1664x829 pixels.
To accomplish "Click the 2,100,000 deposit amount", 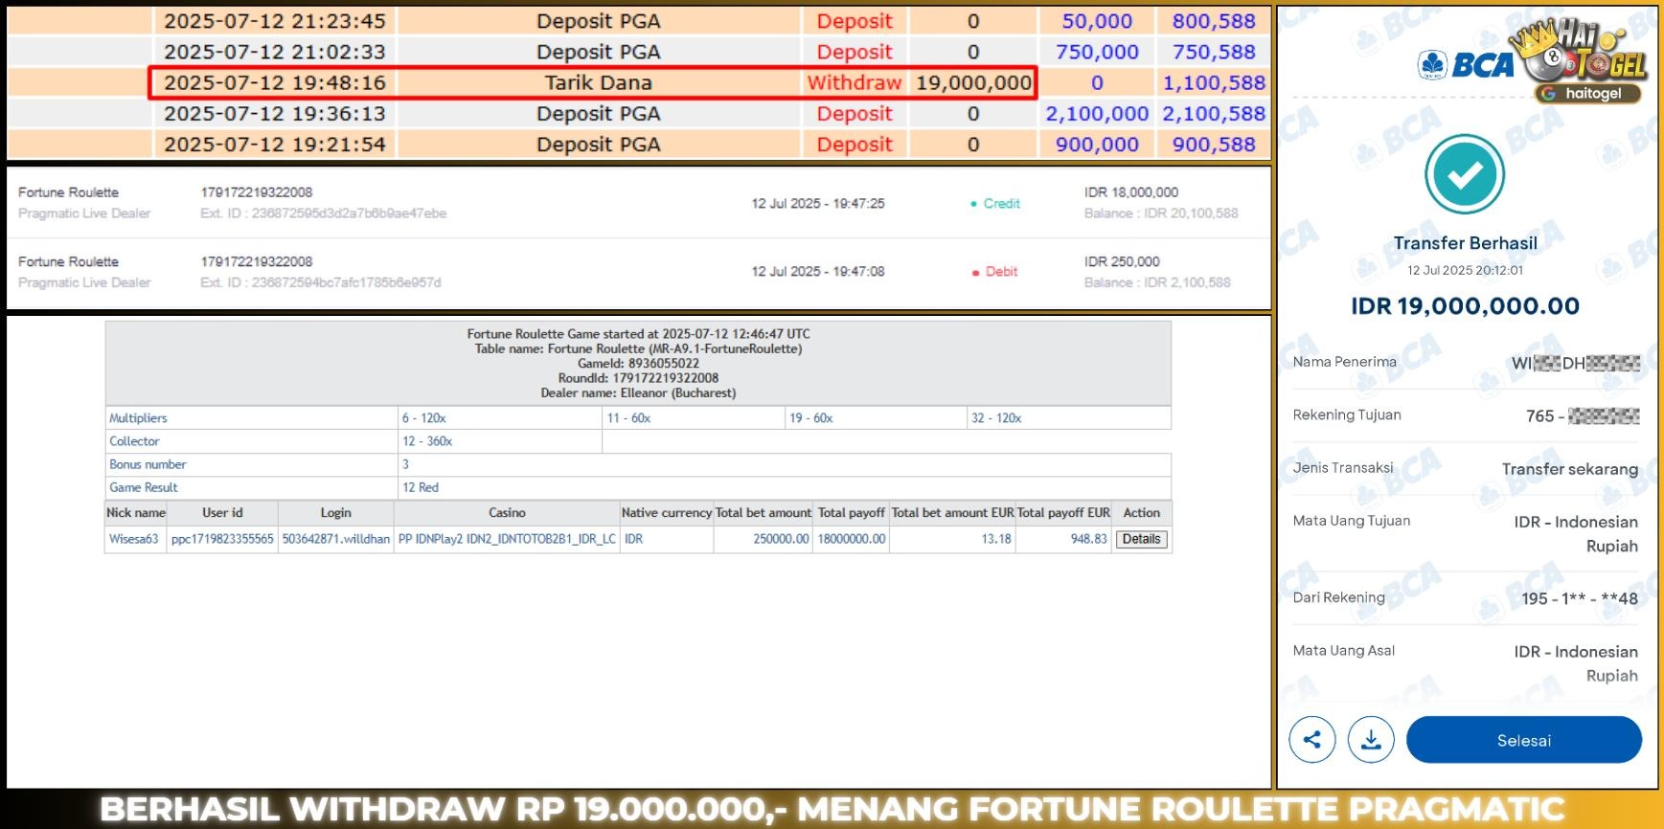I will coord(1097,113).
